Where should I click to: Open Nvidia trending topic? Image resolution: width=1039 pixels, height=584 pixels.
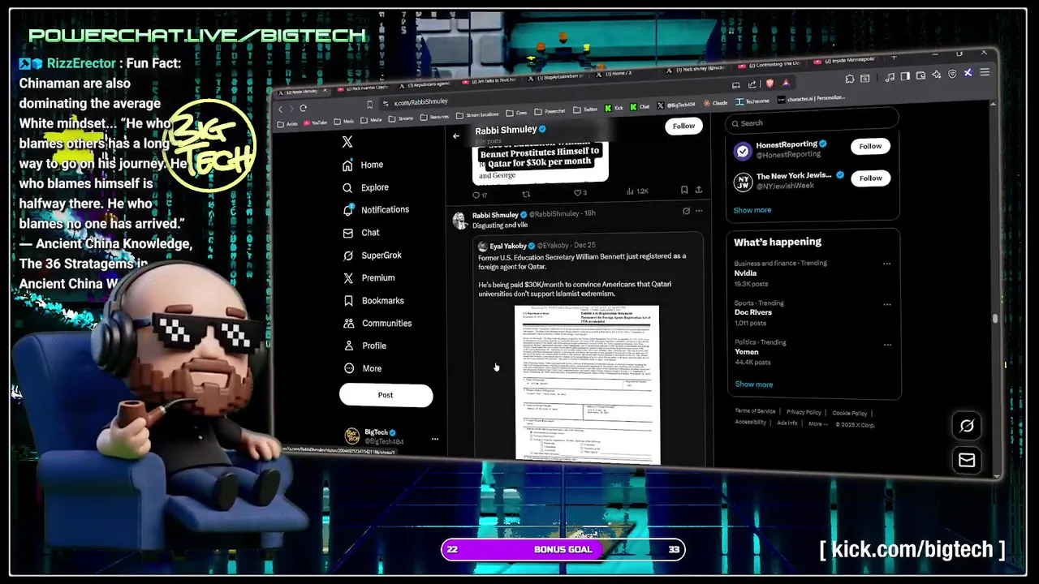point(745,273)
